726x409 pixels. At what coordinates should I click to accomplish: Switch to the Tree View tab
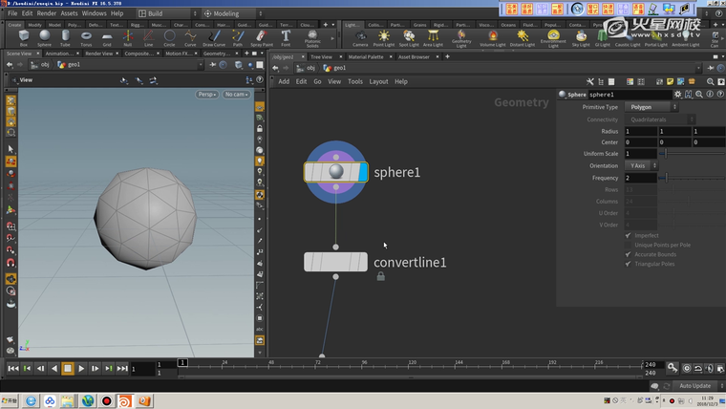pos(322,57)
